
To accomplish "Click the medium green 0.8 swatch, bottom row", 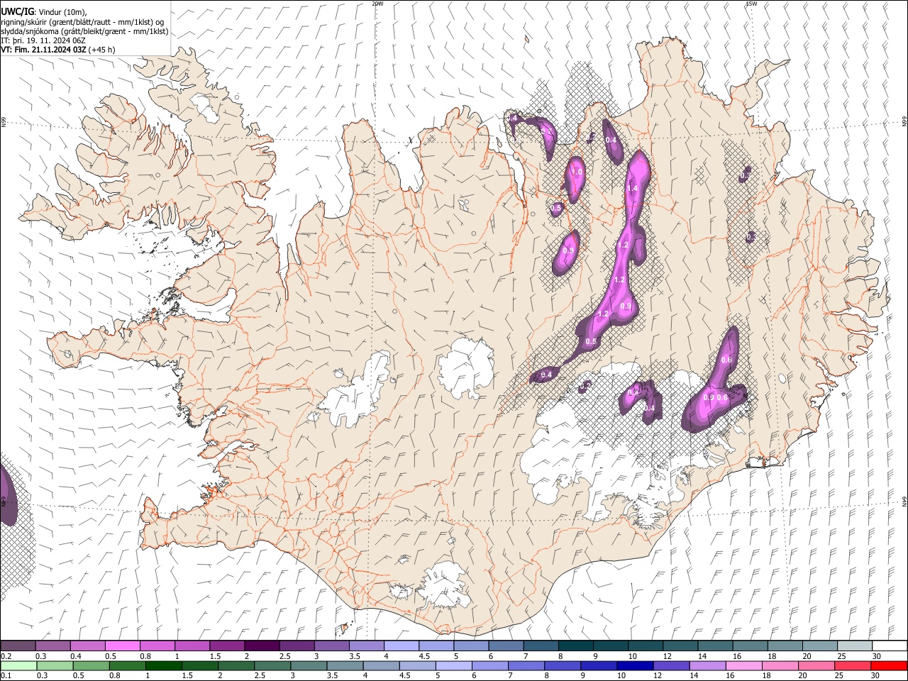I will click(x=127, y=665).
